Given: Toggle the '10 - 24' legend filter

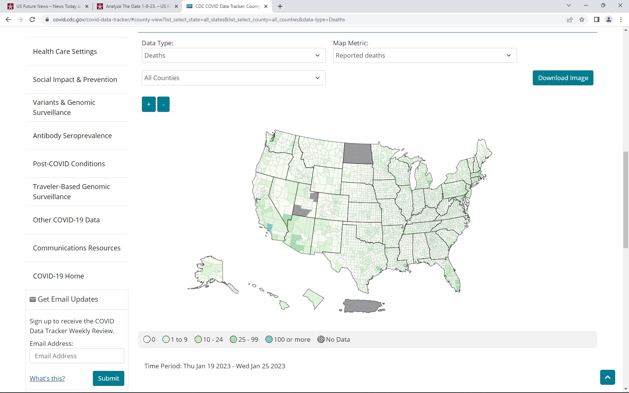Looking at the screenshot, I should coord(198,339).
